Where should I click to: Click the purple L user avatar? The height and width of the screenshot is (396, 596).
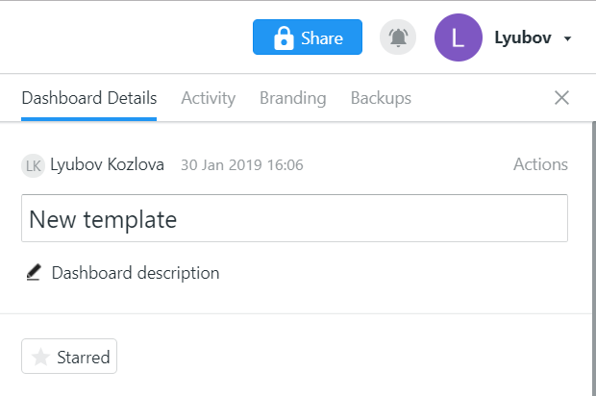click(459, 37)
